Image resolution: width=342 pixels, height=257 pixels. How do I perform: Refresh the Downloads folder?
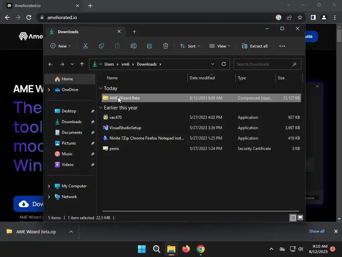(223, 64)
